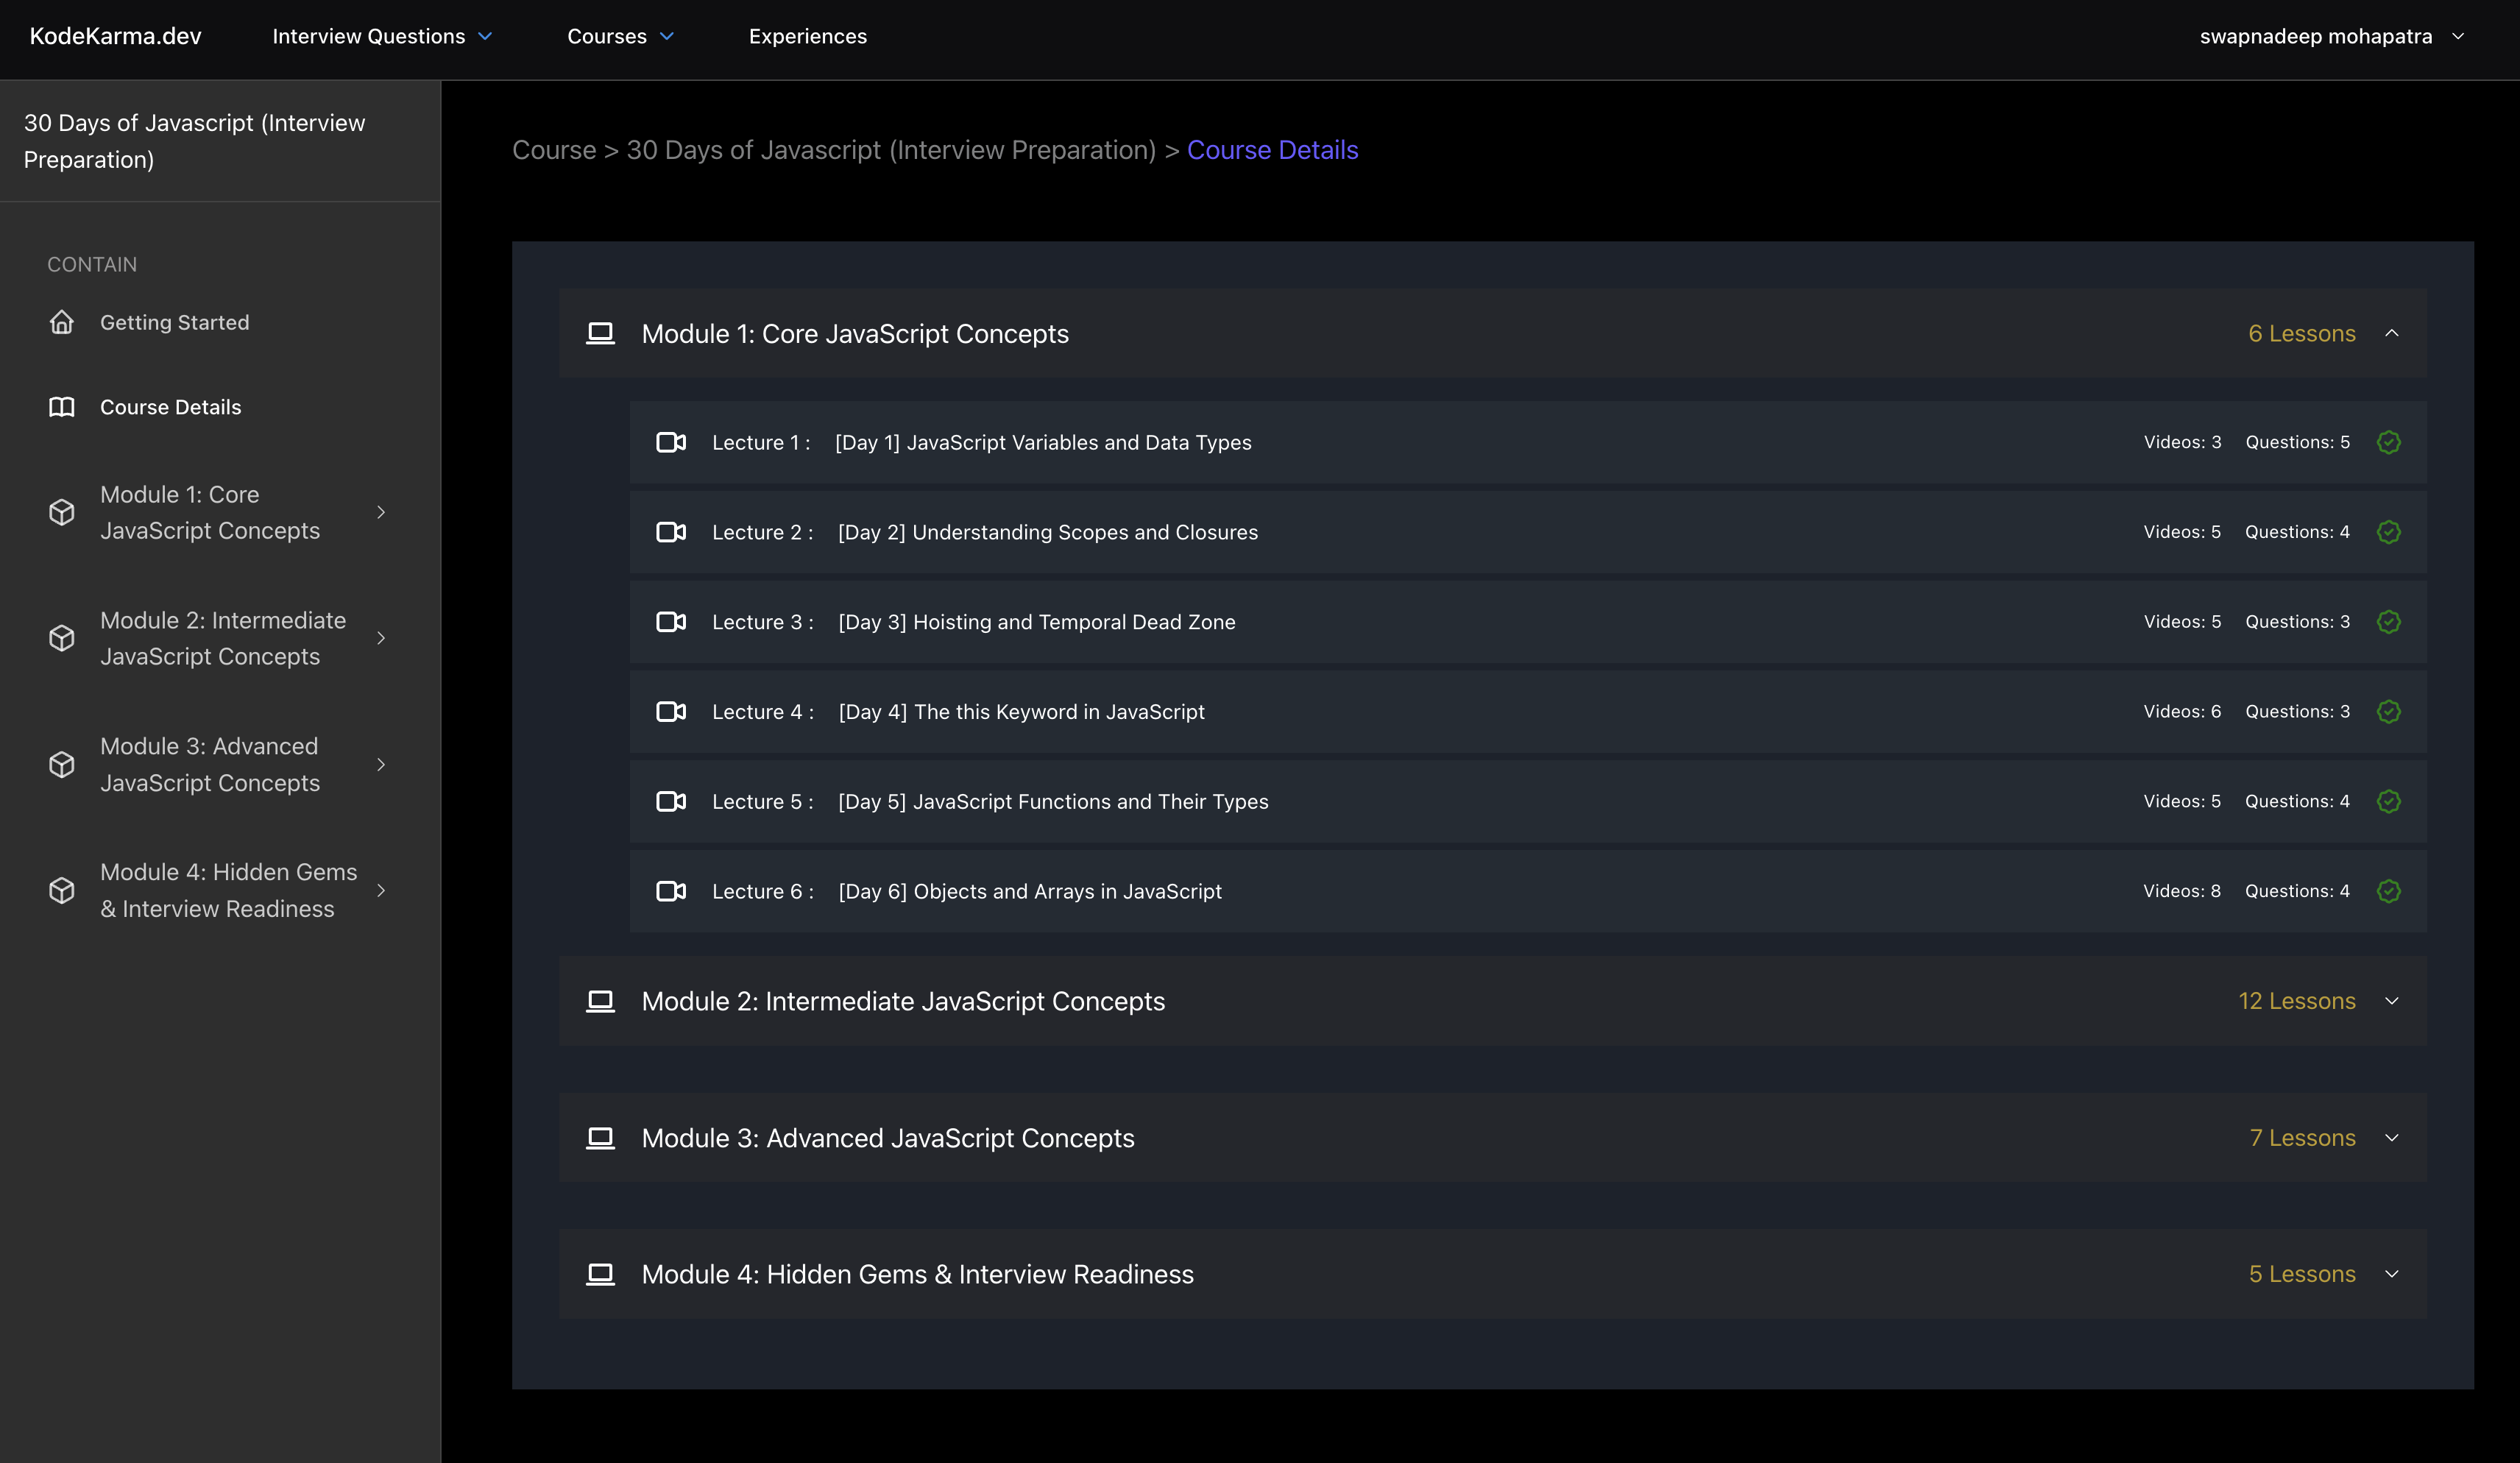
Task: Click the video camera icon for Lecture 4
Action: pos(671,711)
